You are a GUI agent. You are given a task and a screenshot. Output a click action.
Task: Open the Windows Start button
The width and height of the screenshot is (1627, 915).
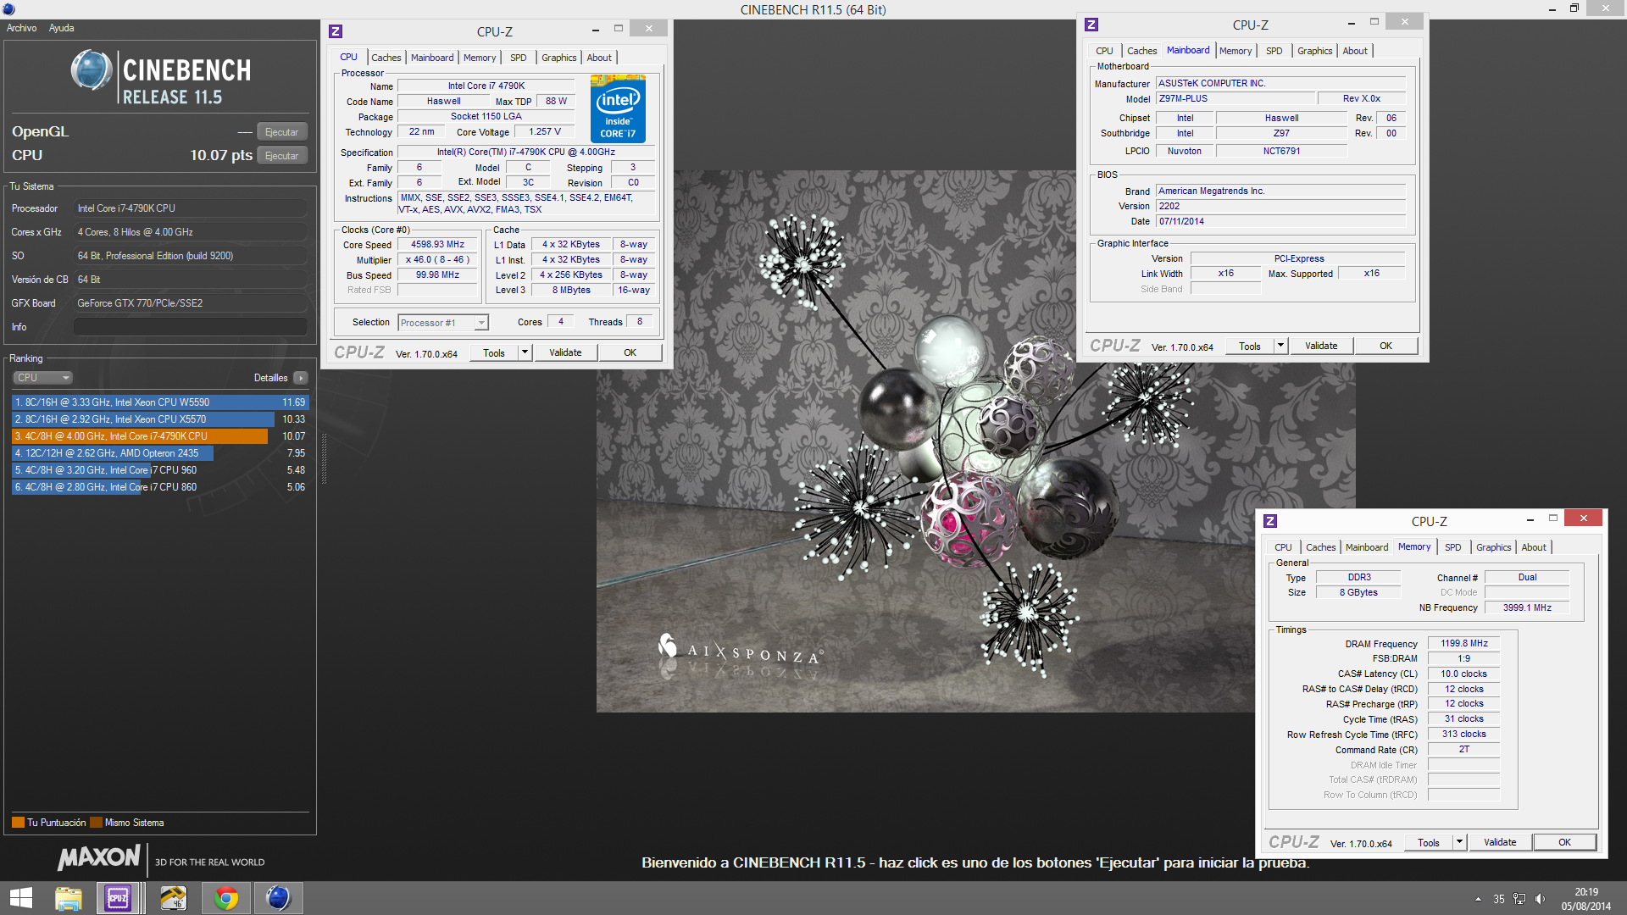pos(20,898)
